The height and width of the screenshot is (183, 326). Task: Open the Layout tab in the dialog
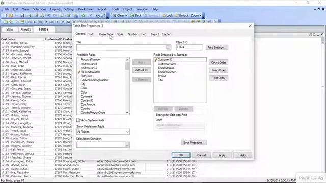pos(155,34)
